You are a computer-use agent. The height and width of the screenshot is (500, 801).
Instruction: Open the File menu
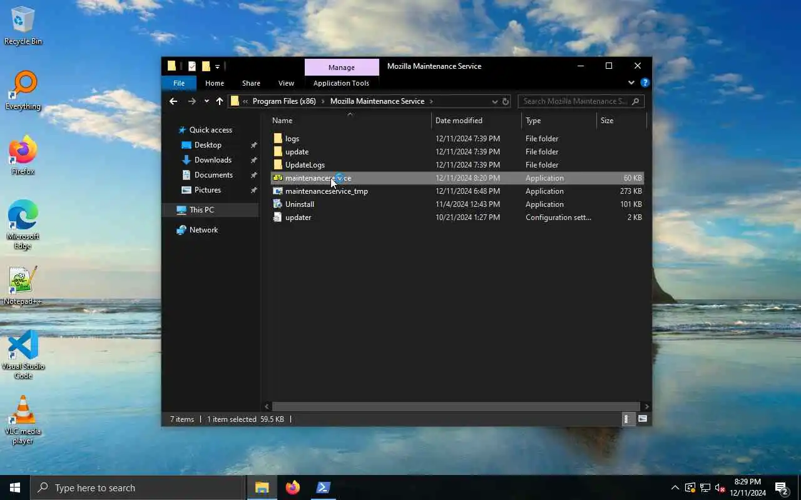pyautogui.click(x=179, y=83)
